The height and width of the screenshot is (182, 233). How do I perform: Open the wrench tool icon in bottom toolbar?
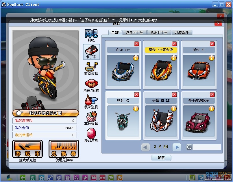click(x=50, y=177)
